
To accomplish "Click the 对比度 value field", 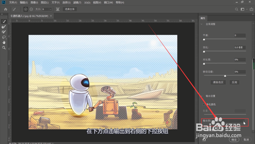I will (240, 60).
